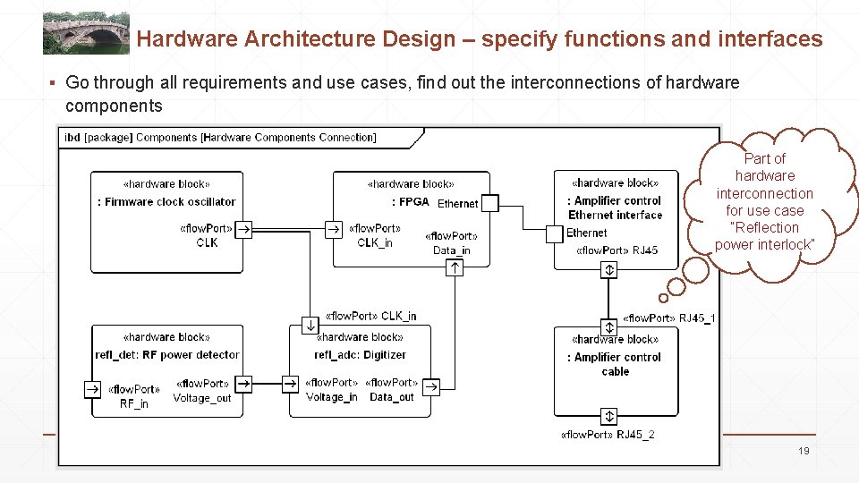Click the Digitizer CLK_in downward arrow port
859x483 pixels.
pyautogui.click(x=310, y=326)
